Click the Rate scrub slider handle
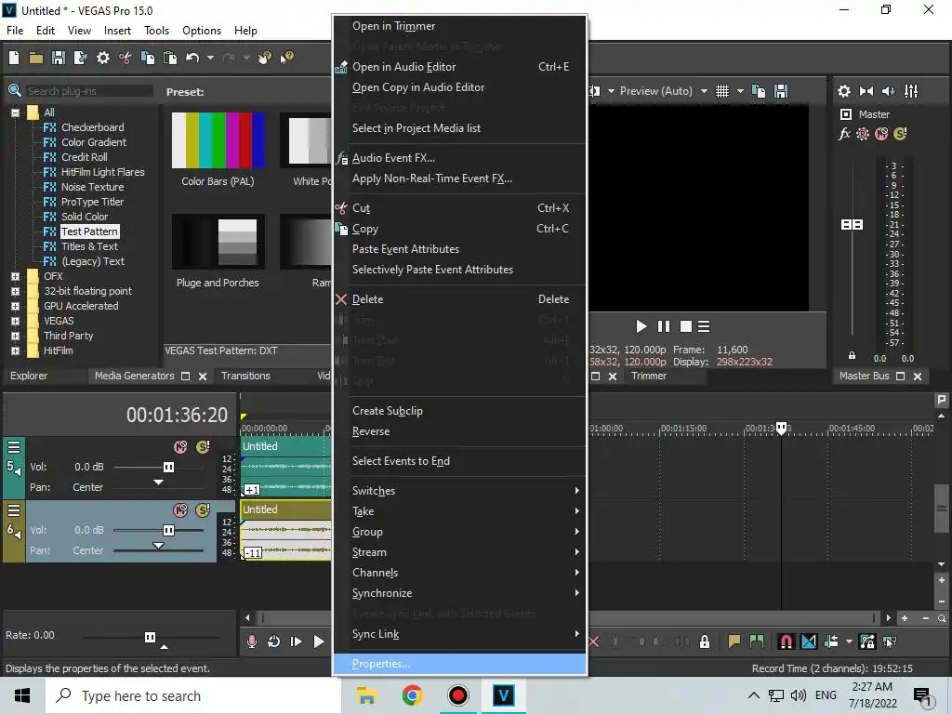The height and width of the screenshot is (714, 952). pos(150,637)
